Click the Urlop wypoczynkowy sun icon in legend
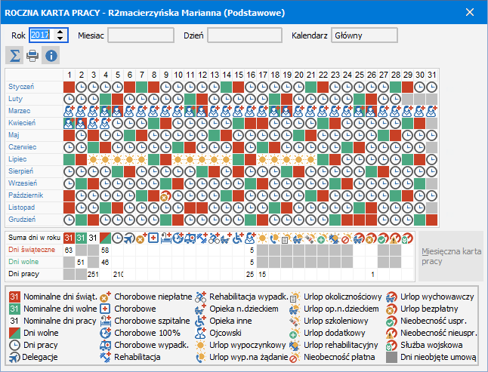The height and width of the screenshot is (372, 488). [200, 345]
